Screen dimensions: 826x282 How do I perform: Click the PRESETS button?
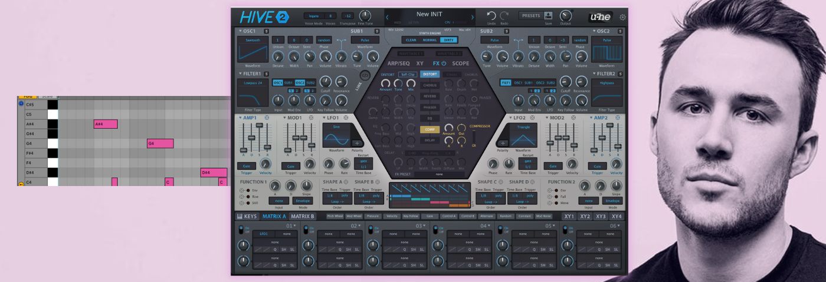pos(530,15)
